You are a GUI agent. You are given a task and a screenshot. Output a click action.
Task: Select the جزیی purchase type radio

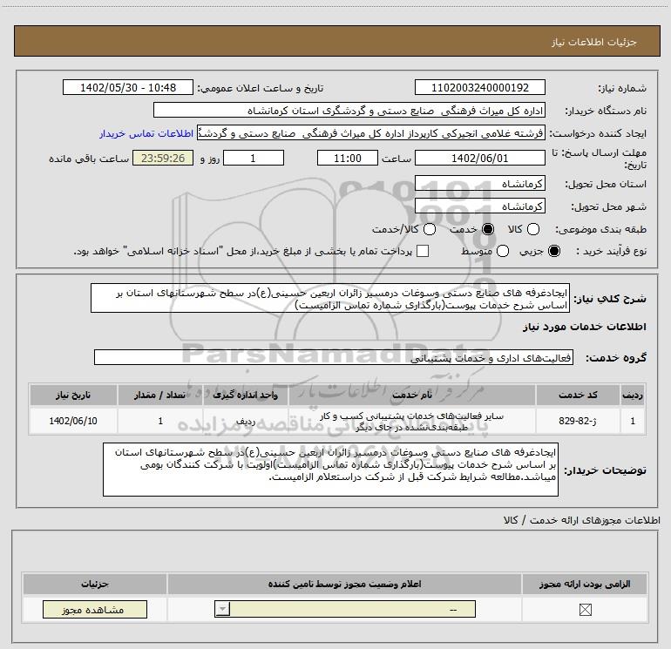pos(554,251)
